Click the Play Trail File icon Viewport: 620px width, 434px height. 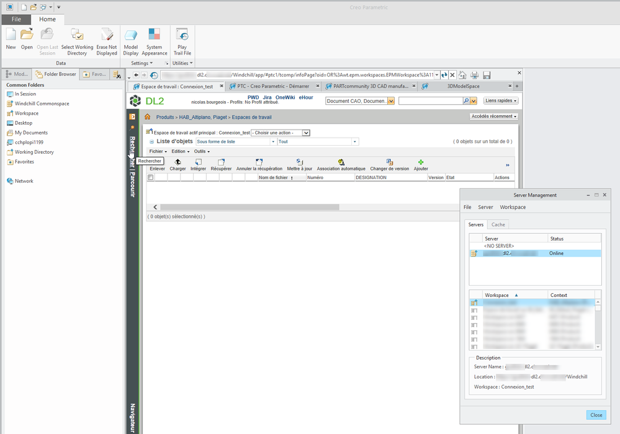pos(182,35)
